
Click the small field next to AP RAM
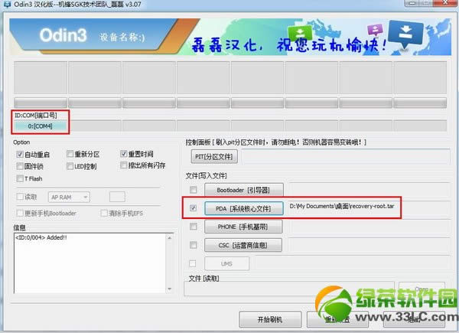coord(117,197)
